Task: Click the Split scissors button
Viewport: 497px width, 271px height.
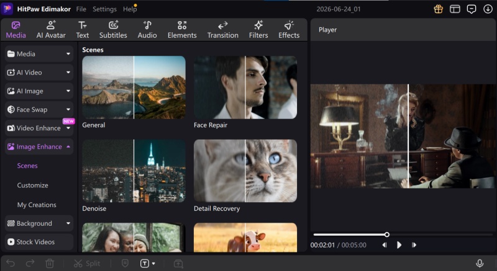Action: click(87, 264)
